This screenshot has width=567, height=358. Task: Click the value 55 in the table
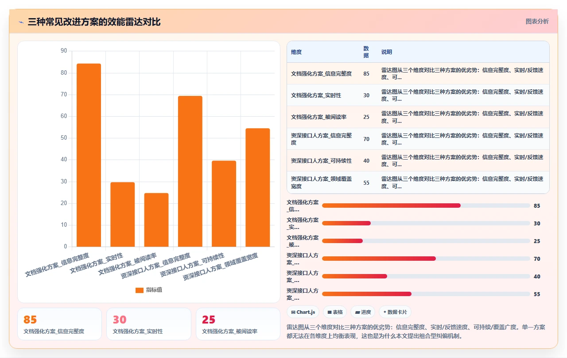point(366,183)
